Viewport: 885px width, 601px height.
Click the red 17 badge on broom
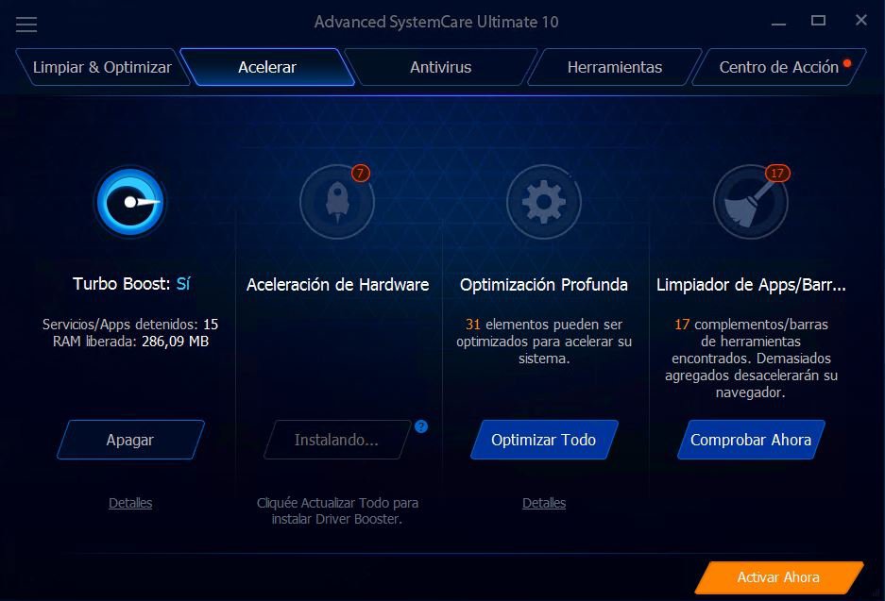[x=777, y=173]
